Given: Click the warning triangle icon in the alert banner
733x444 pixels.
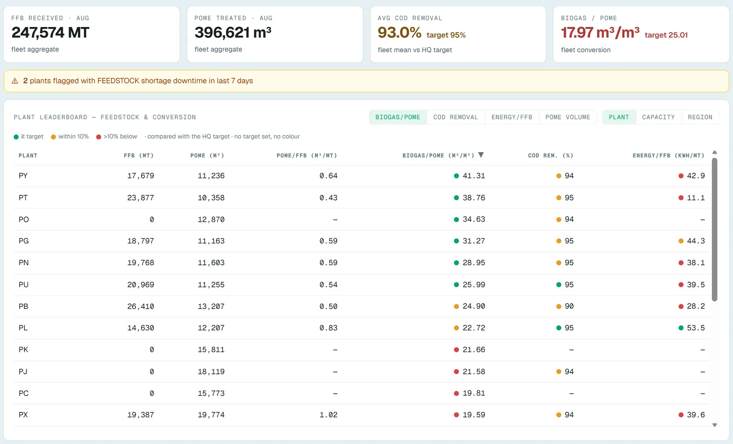Looking at the screenshot, I should click(15, 81).
